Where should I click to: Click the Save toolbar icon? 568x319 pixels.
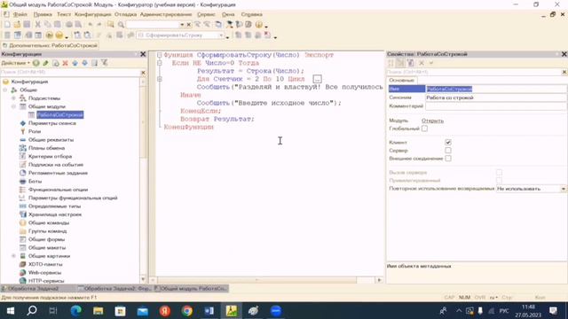[x=27, y=24]
